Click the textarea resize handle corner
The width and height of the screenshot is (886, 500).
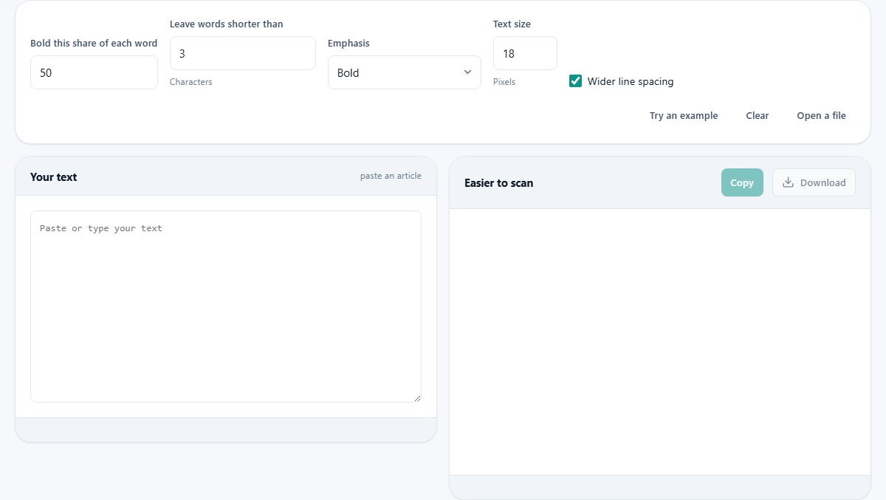417,398
